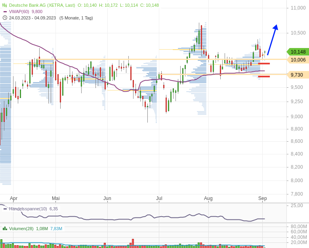The image size is (309, 248).
Task: Click the 11,000 price axis label
Action: [298, 8]
